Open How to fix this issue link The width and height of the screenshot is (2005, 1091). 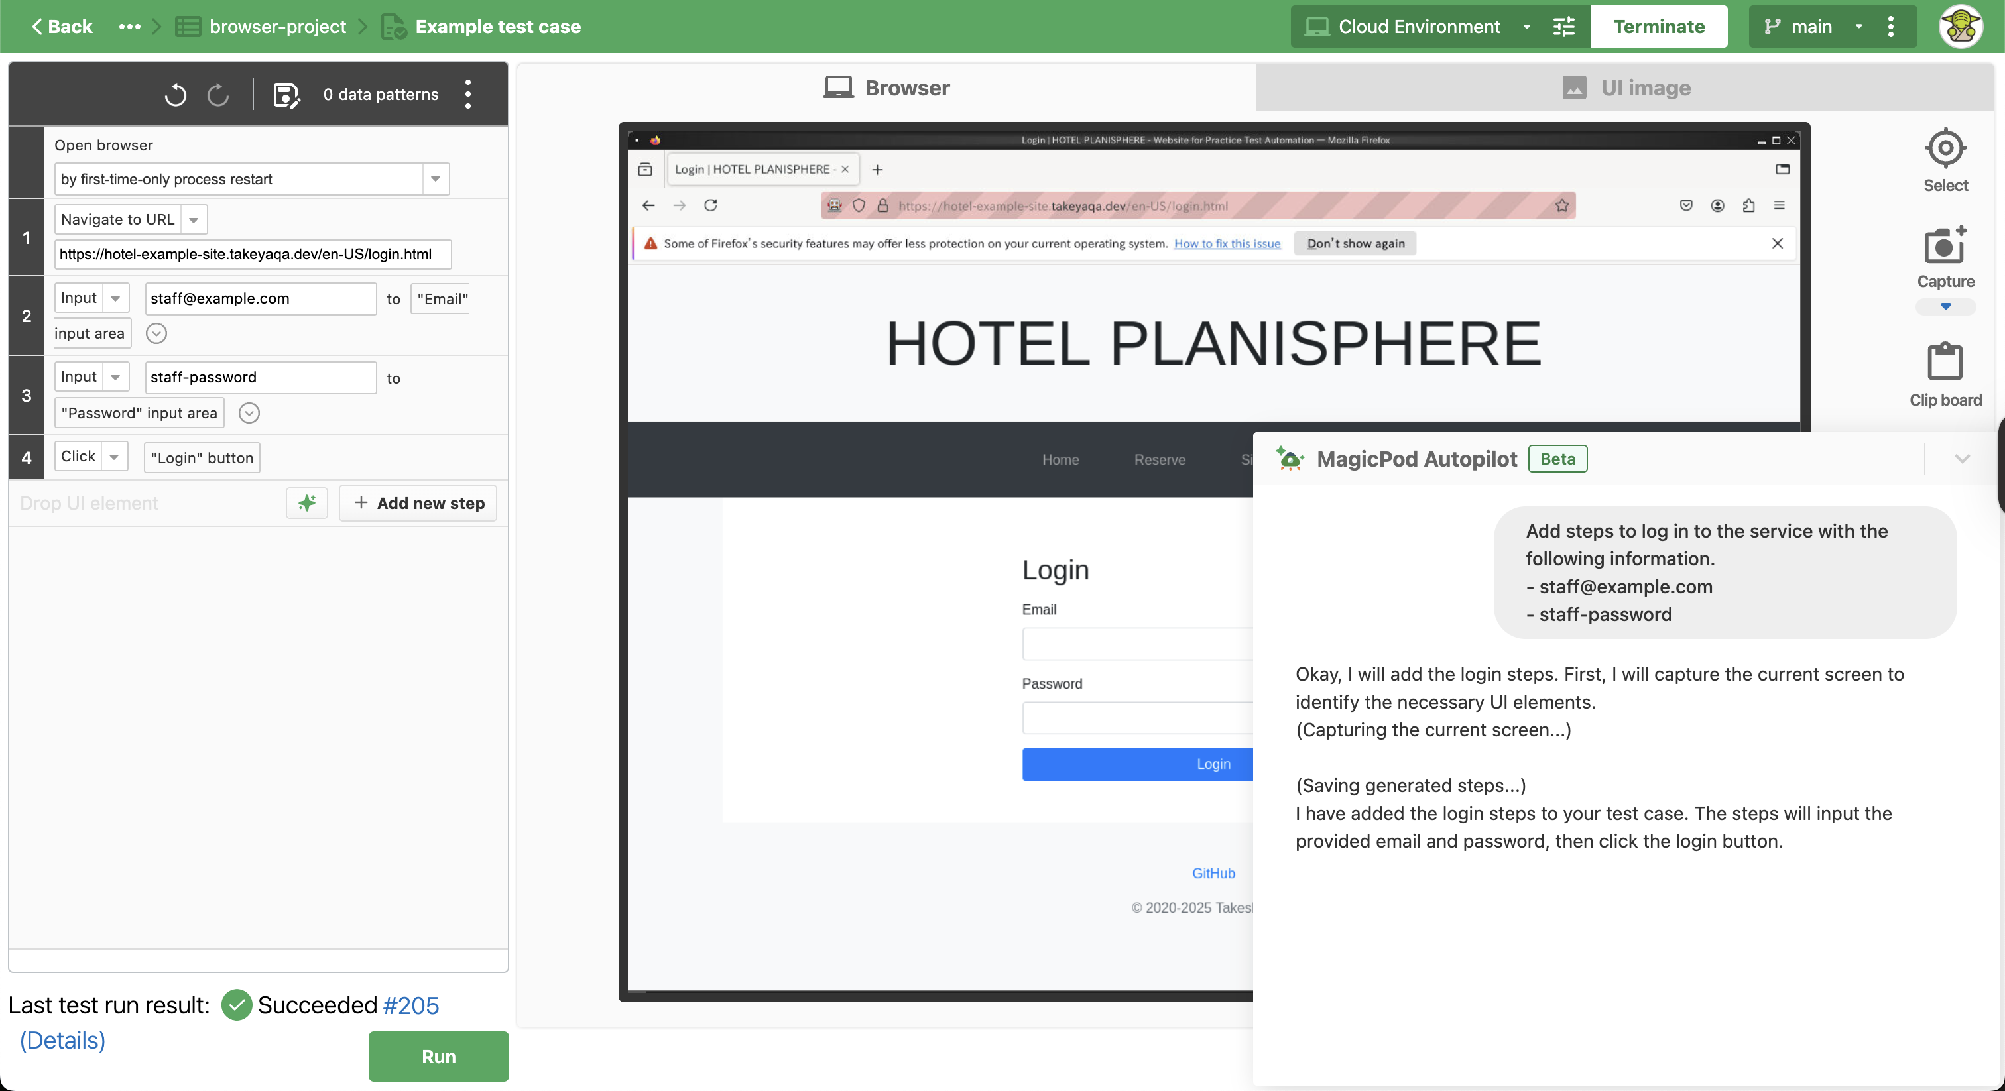pos(1227,243)
